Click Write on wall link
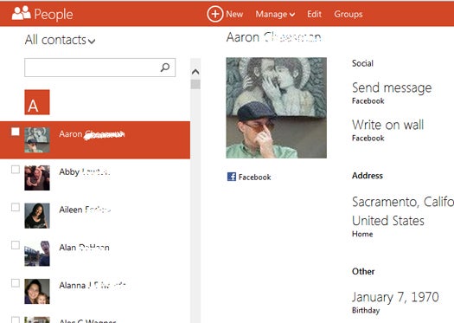This screenshot has width=454, height=323. [387, 125]
